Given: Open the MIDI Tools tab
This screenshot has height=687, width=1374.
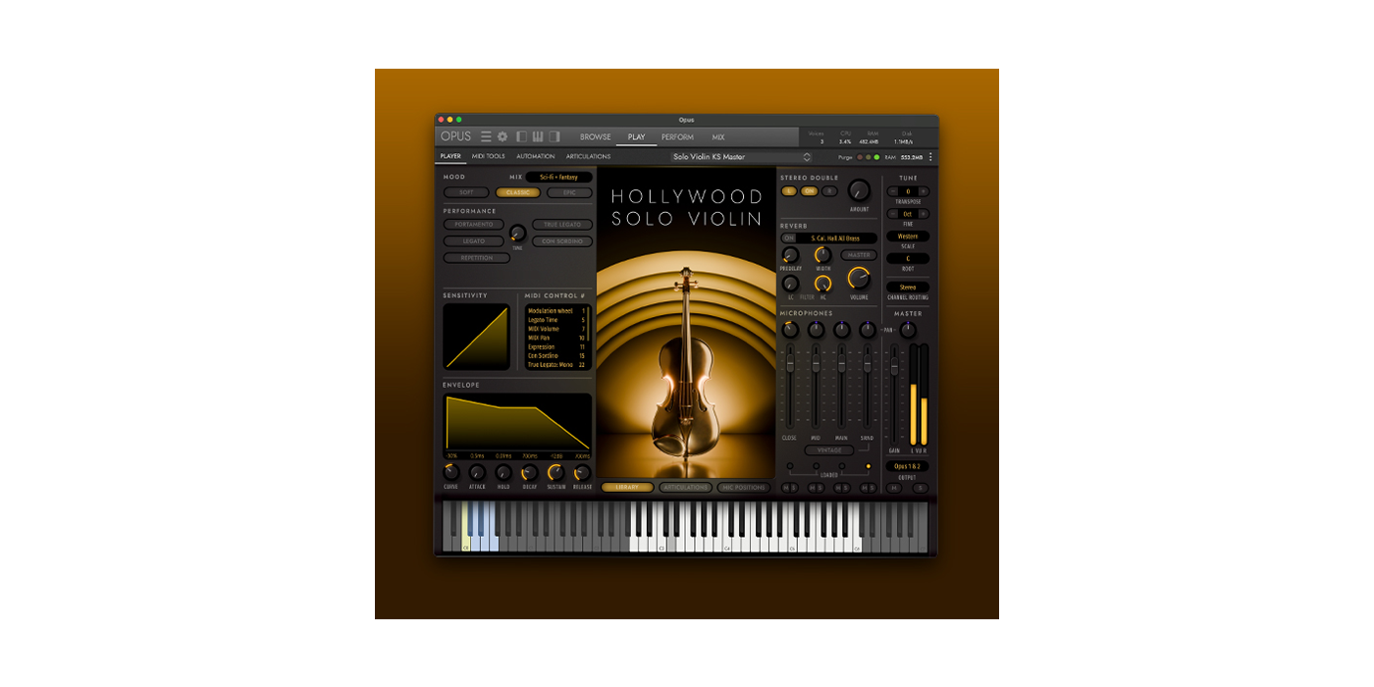Looking at the screenshot, I should [x=488, y=157].
